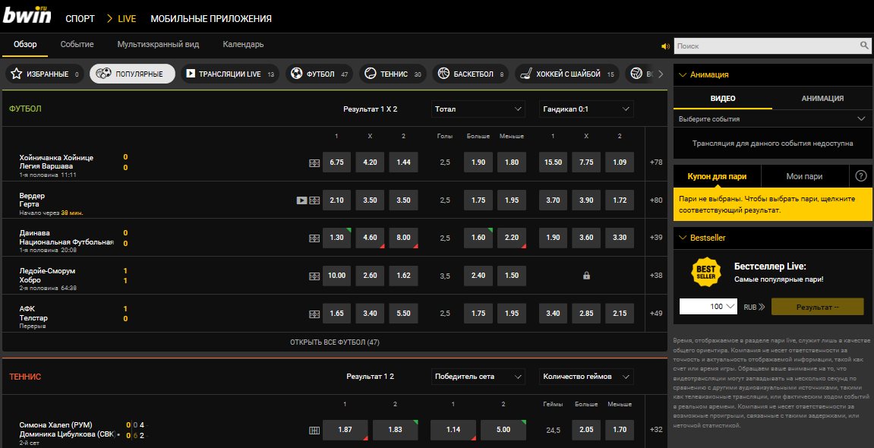Open Тотал market dropdown
874x448 pixels.
478,109
